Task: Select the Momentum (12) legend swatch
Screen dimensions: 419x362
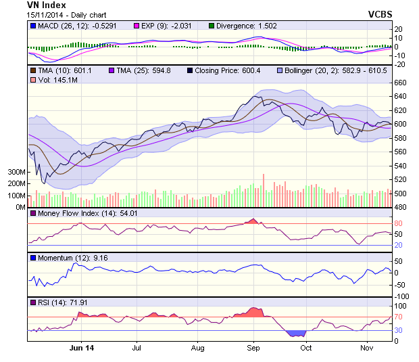Action: pos(33,258)
